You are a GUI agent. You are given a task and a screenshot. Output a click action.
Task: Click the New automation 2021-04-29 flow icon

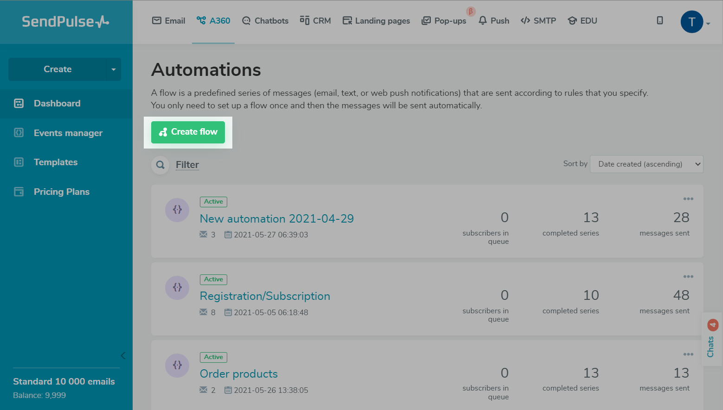click(x=177, y=210)
